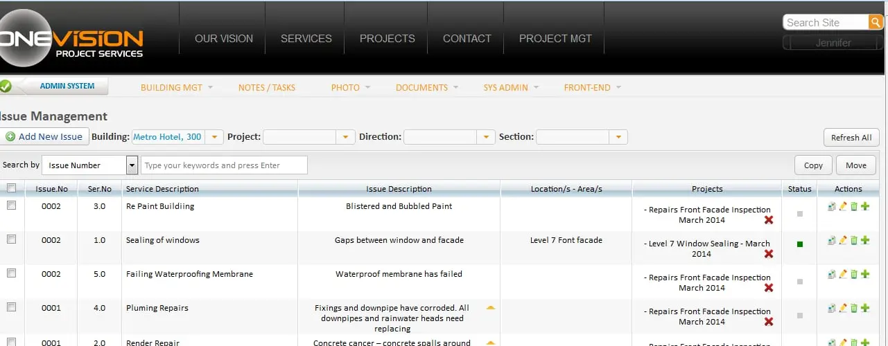Image resolution: width=888 pixels, height=346 pixels.
Task: Edit the Re Paint Building issue with pencil
Action: (x=843, y=206)
